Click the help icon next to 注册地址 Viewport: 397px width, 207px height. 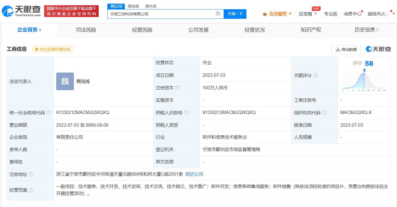(x=31, y=174)
